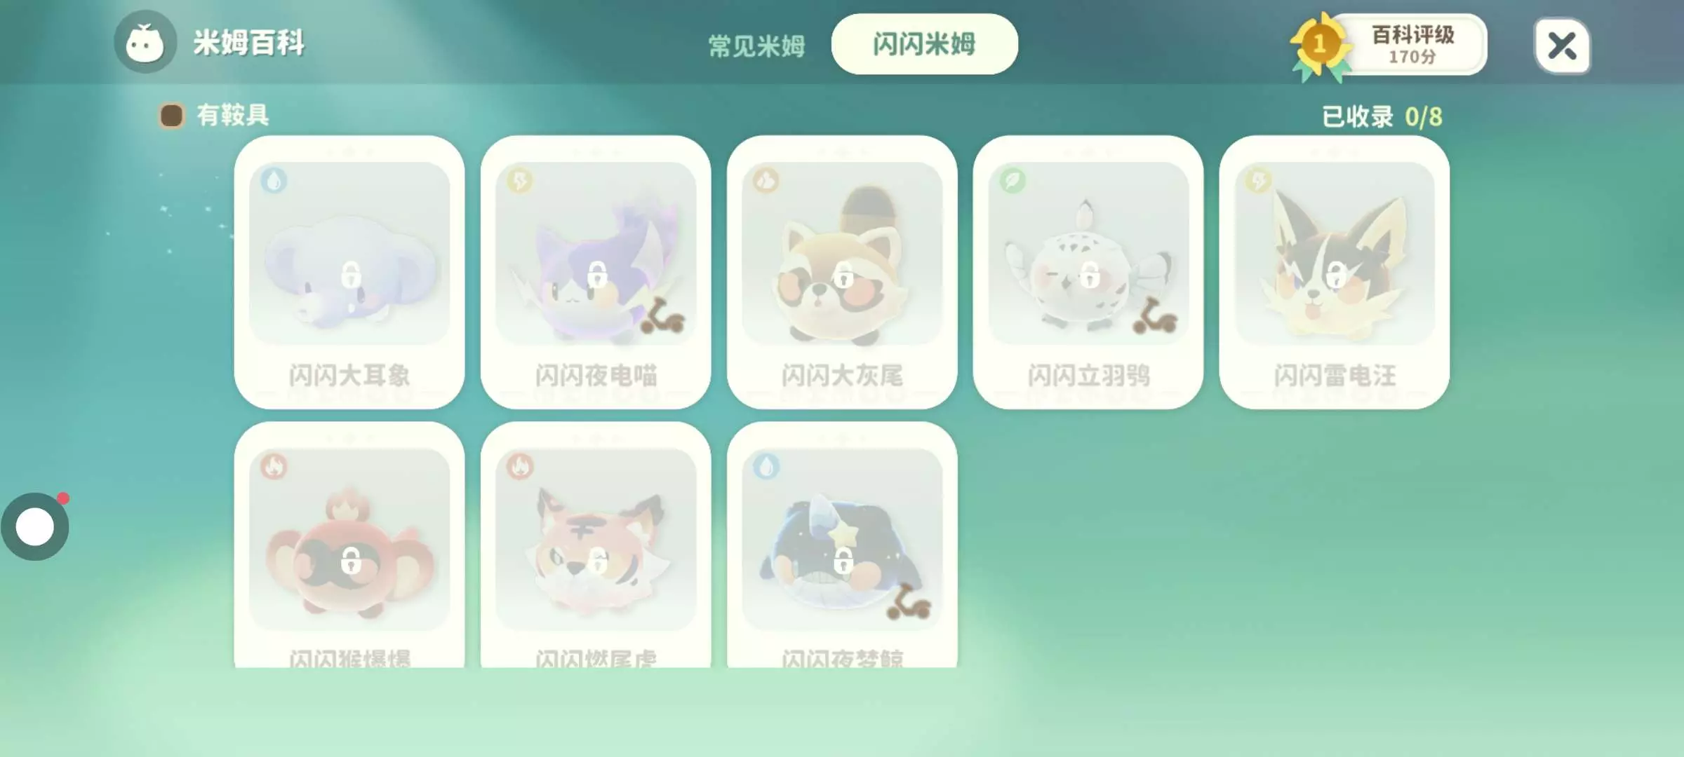Click the scooter saddle icon on 闪闪夜梦鲸
1684x757 pixels.
point(909,603)
